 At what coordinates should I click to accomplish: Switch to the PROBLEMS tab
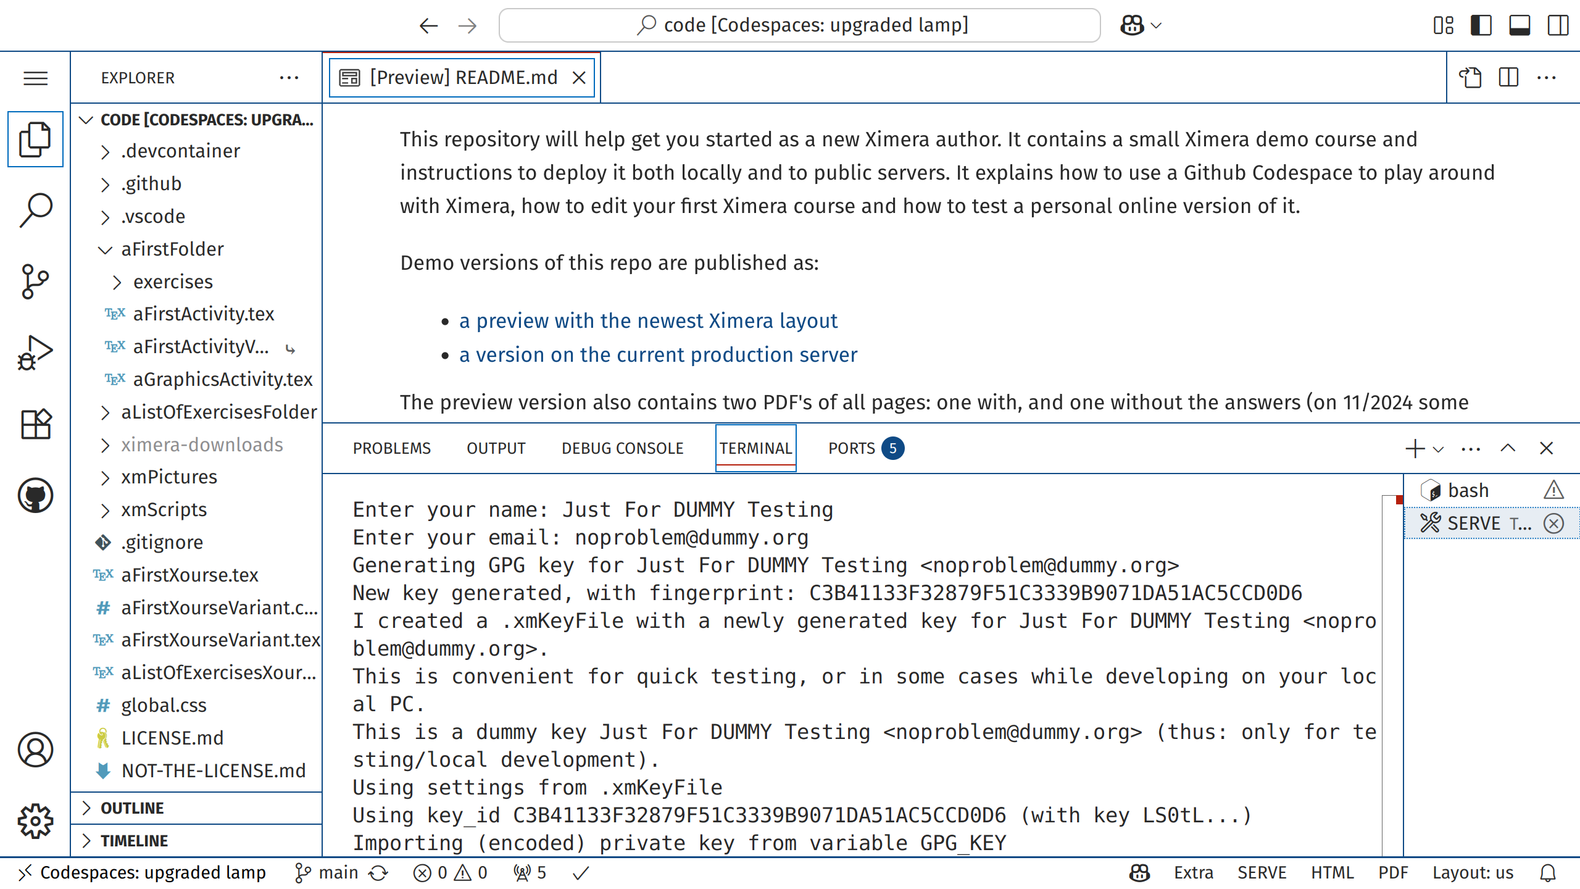coord(391,449)
